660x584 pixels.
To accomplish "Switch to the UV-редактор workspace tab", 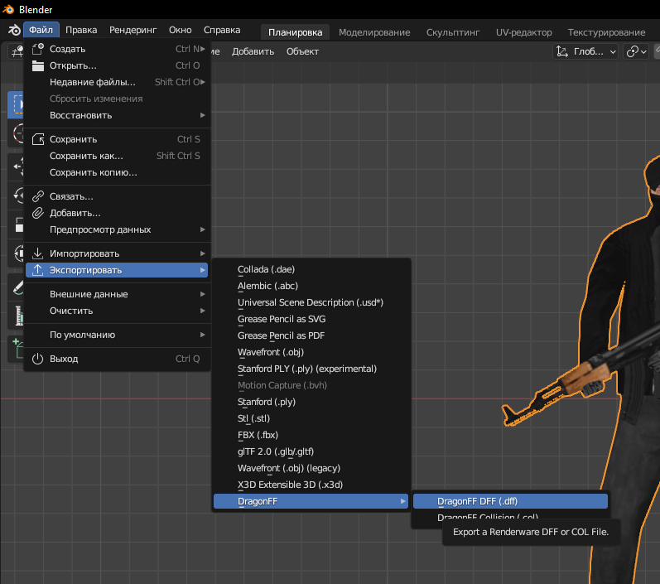I will pyautogui.click(x=523, y=31).
